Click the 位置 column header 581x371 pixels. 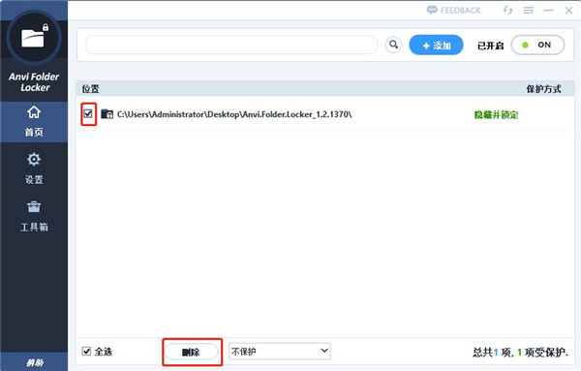tap(90, 89)
